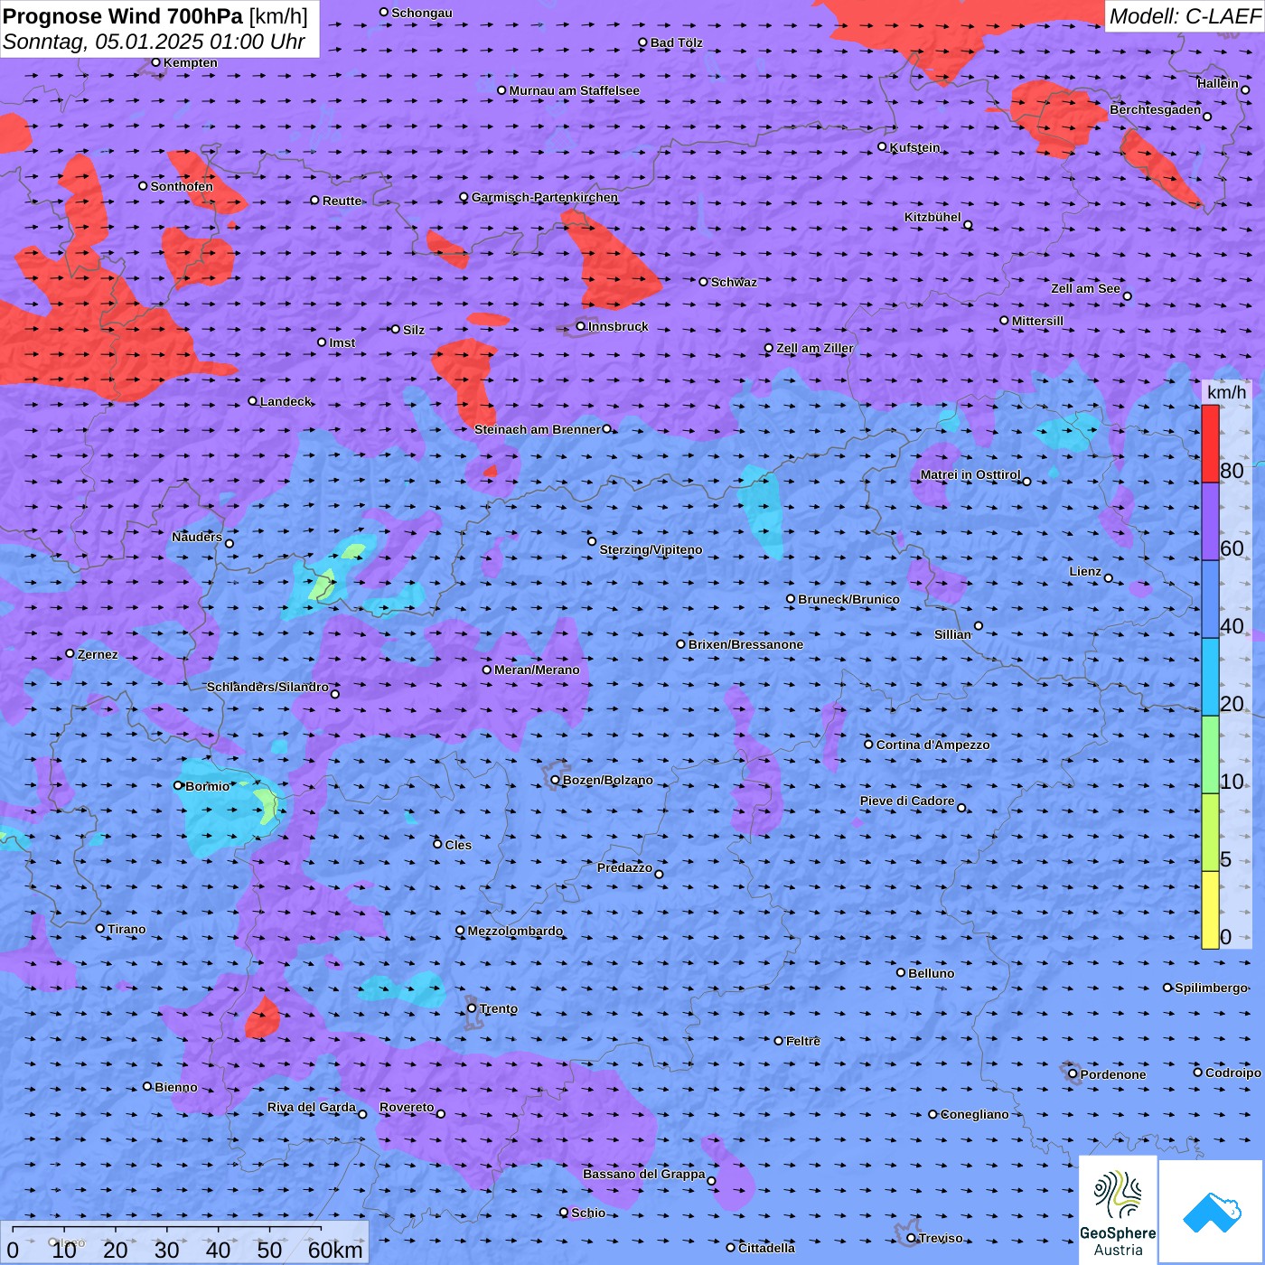Click the Landeck city marker
Image resolution: width=1265 pixels, height=1265 pixels.
[x=252, y=401]
